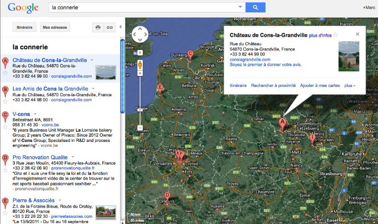Screen dimensions: 378x224
Task: Click map marker F near Paris
Action: tap(181, 155)
